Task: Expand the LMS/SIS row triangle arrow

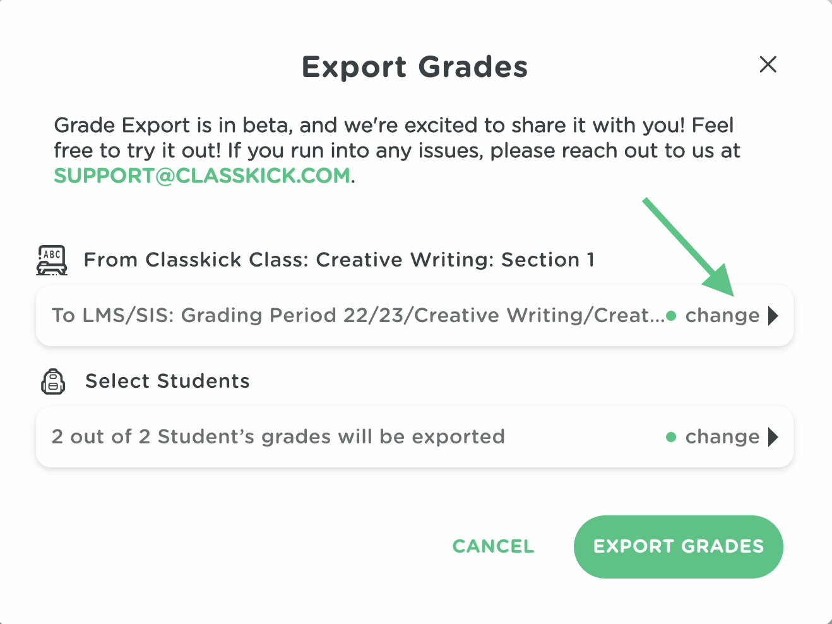Action: (773, 316)
